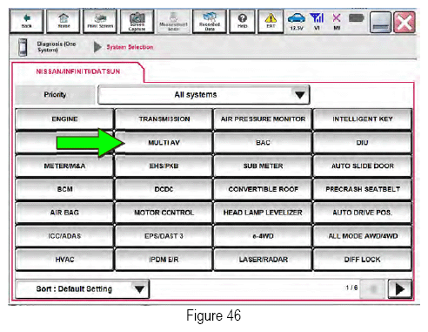
Task: Select ALL MODE AWD/4WD system
Action: pyautogui.click(x=363, y=236)
